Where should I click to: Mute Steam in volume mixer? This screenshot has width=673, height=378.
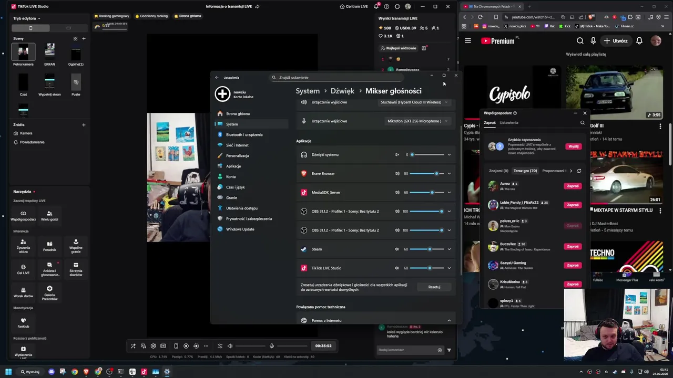[x=397, y=249]
